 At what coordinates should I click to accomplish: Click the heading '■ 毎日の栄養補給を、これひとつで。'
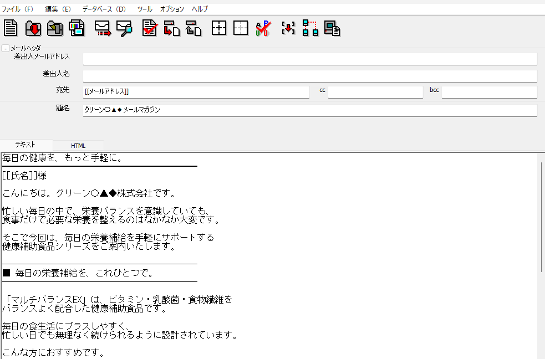point(78,273)
